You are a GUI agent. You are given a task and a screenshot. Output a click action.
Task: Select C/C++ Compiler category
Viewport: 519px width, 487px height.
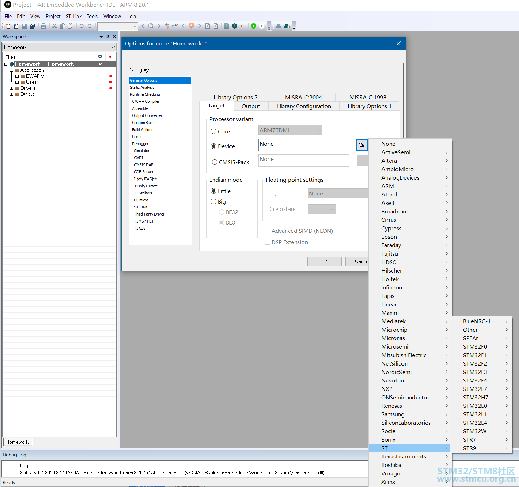click(x=146, y=101)
